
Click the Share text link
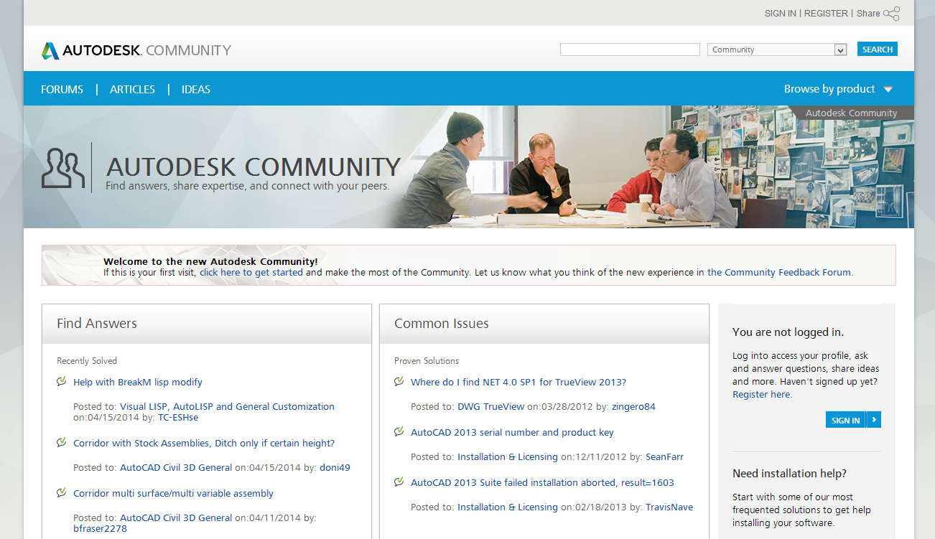click(x=868, y=14)
